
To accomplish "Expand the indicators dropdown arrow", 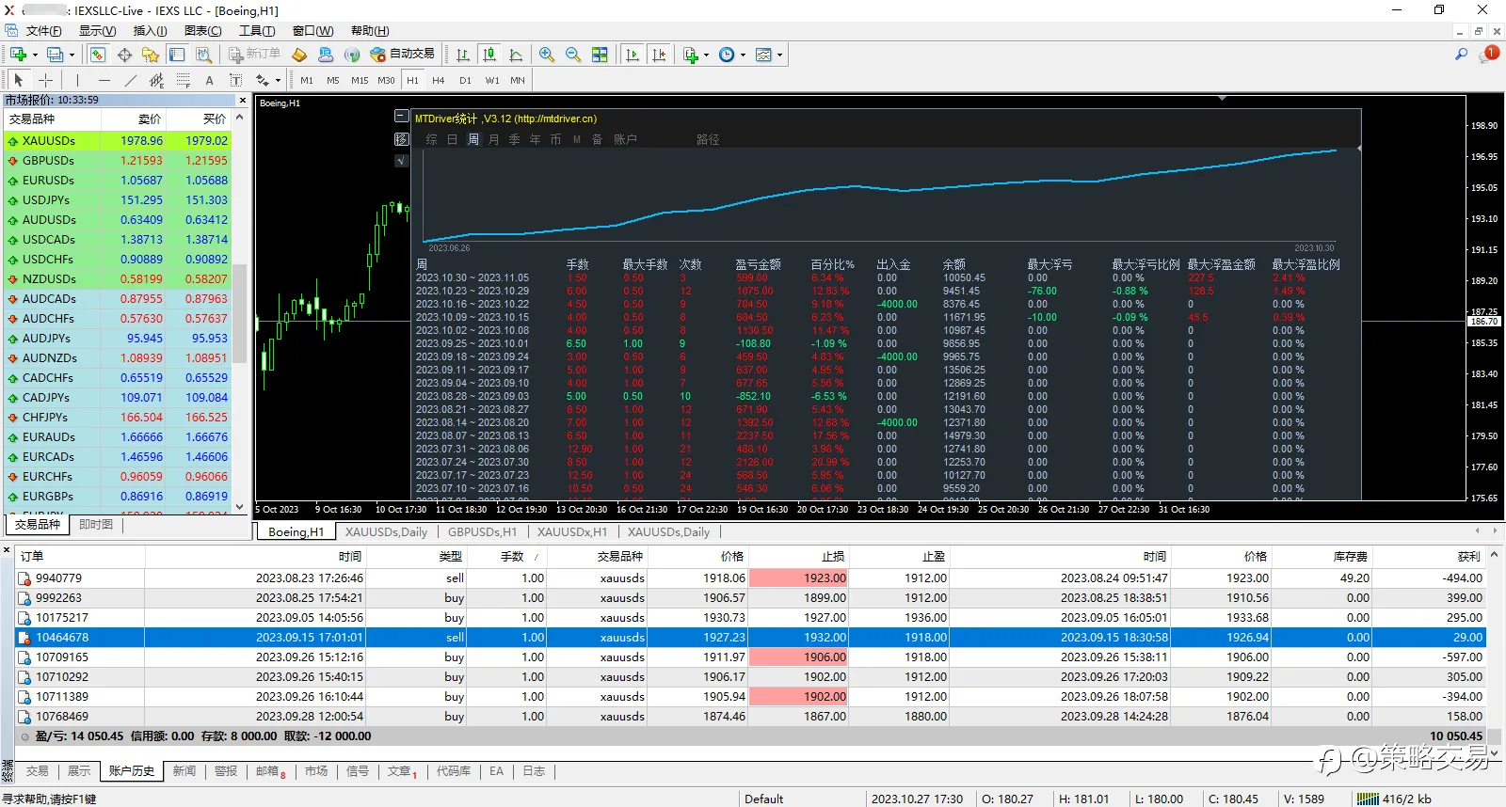I will click(706, 55).
